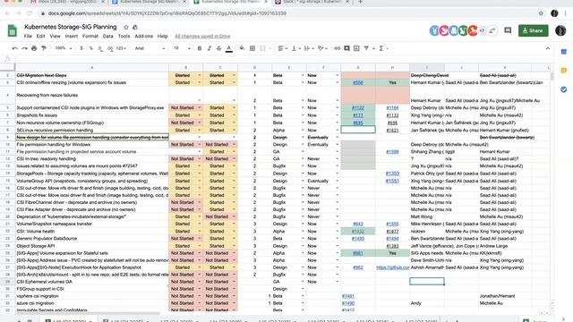The image size is (573, 322).
Task: Open the Functions sigma menu
Action: tap(381, 48)
